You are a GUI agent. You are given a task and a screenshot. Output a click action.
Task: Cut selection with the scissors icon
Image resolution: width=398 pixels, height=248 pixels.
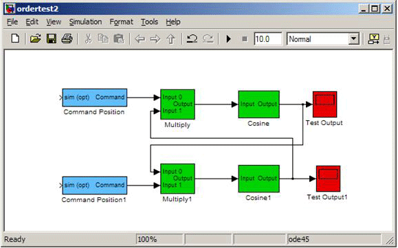88,38
